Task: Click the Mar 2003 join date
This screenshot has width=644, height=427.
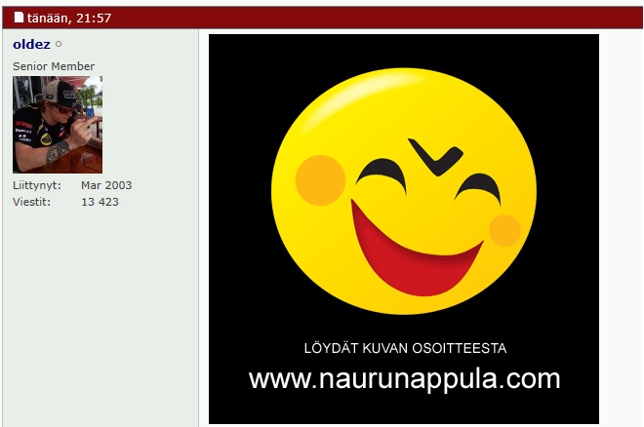Action: tap(106, 185)
